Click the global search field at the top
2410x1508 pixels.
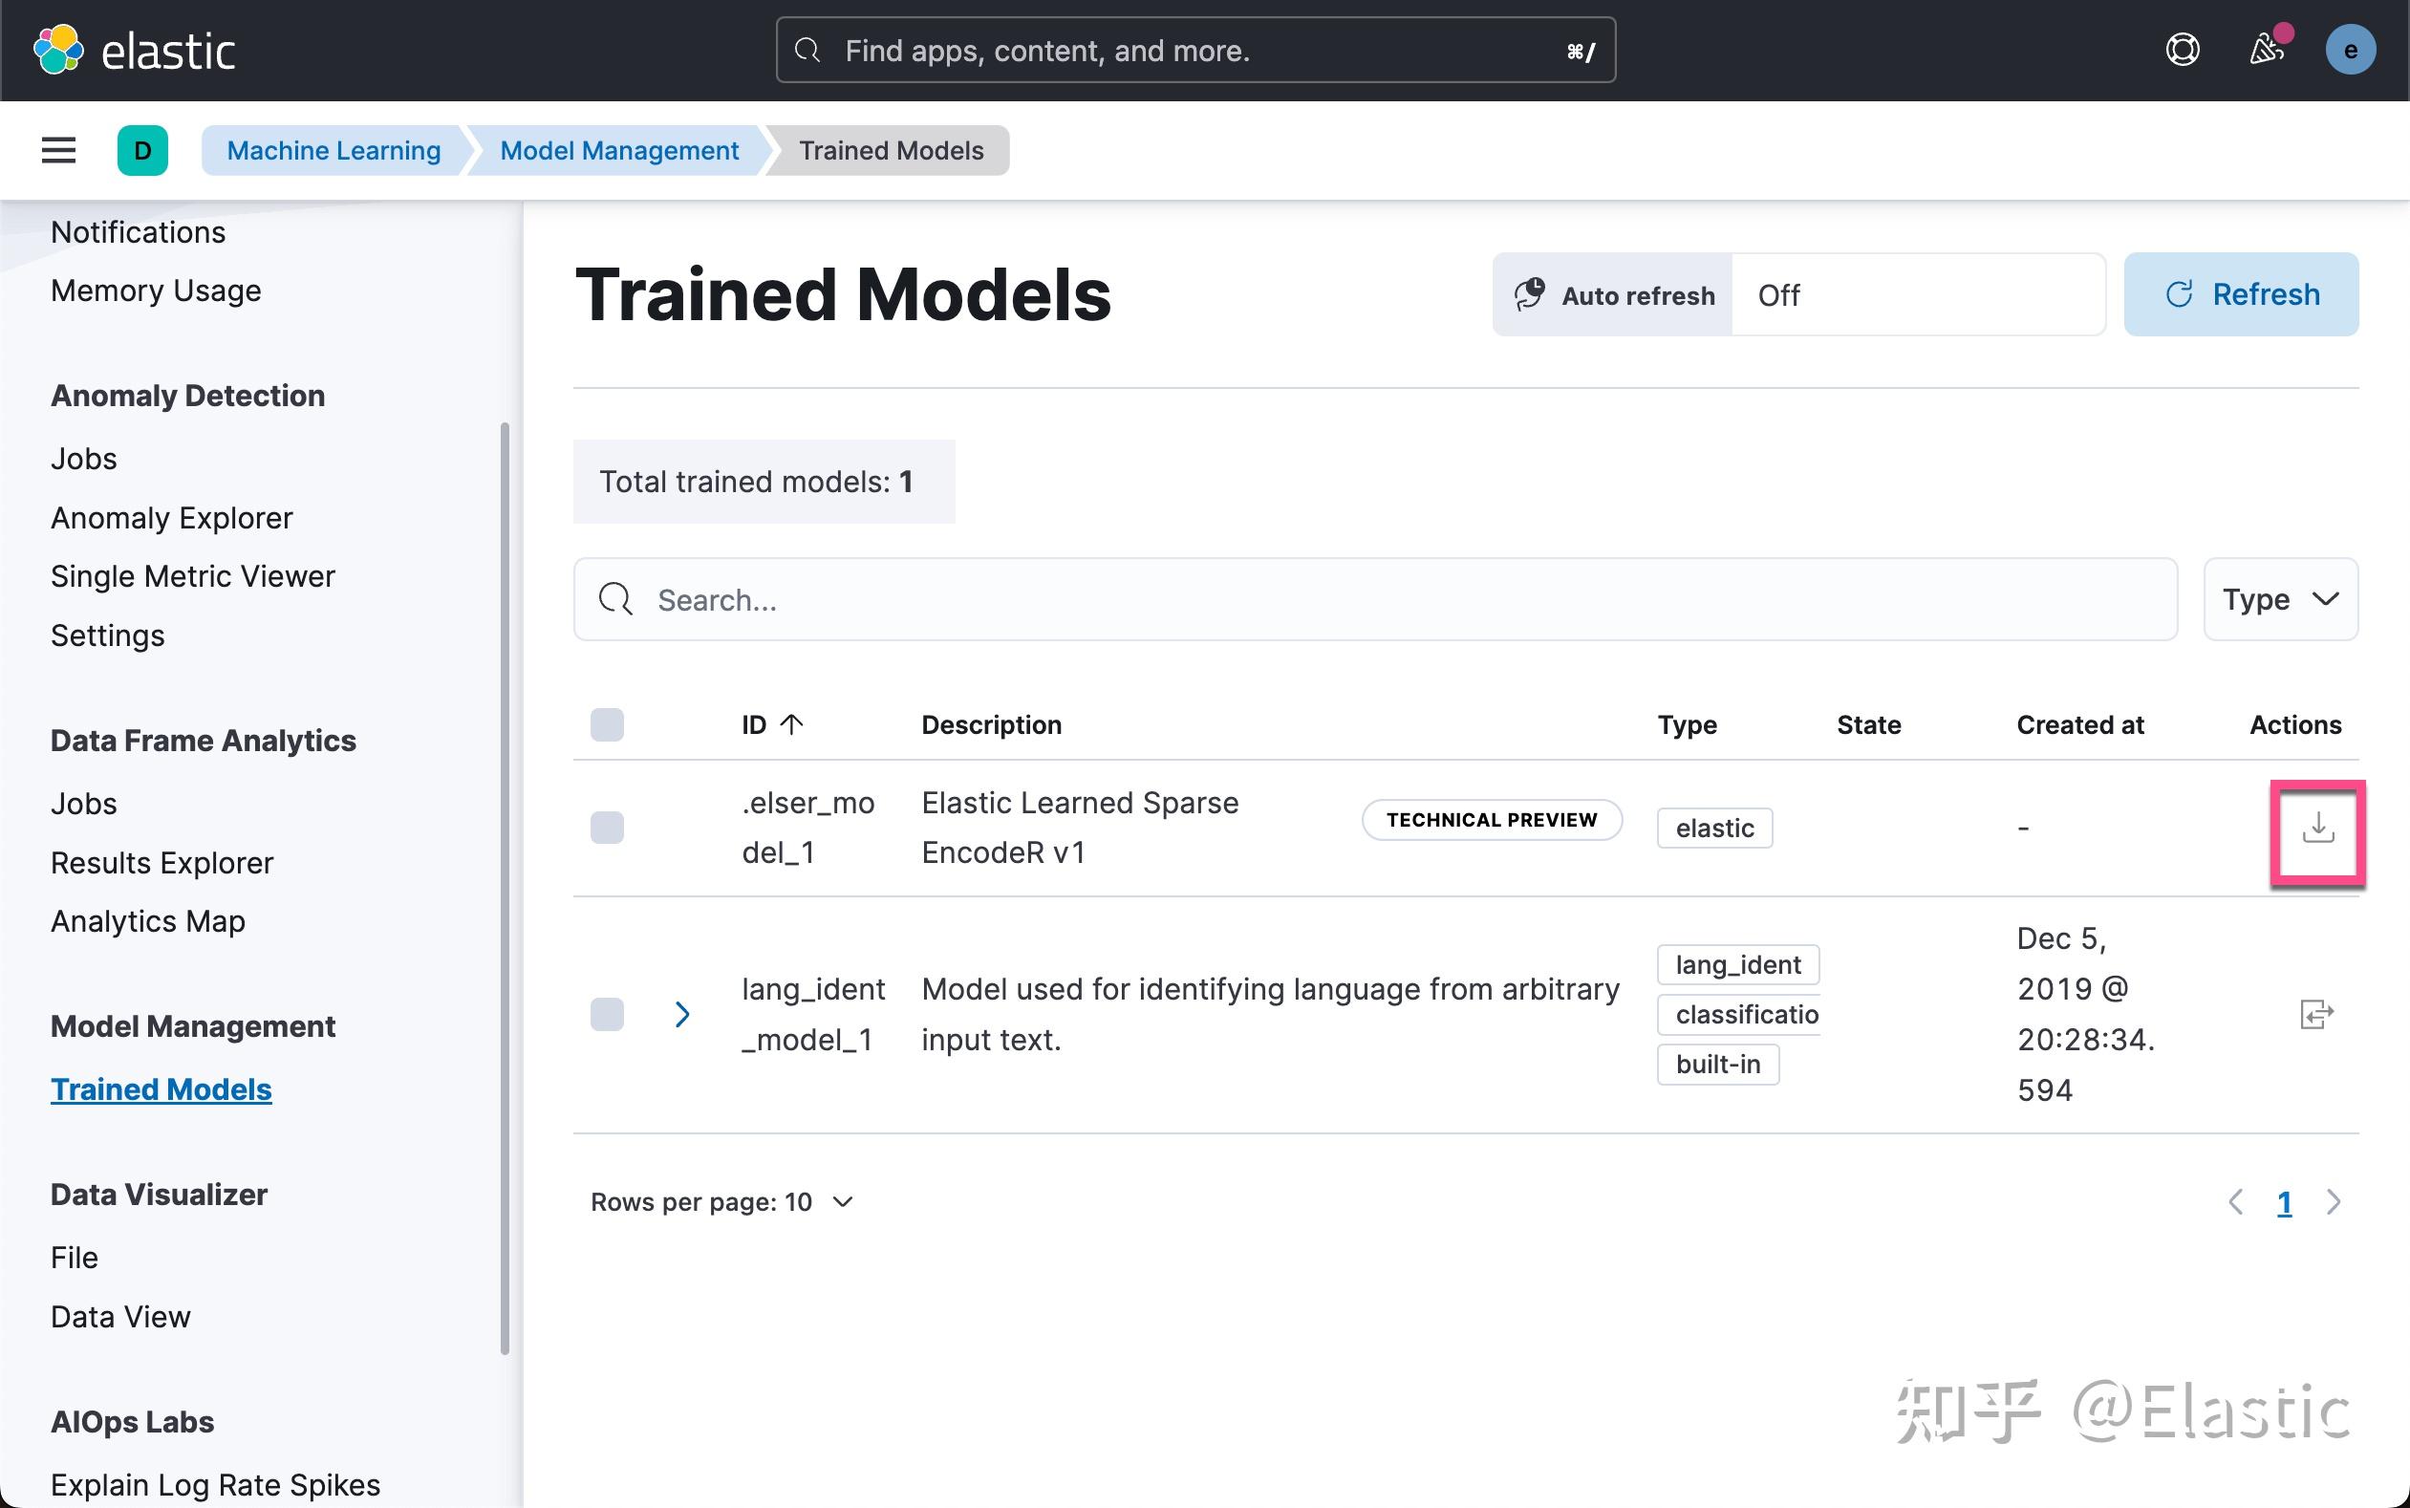click(x=1194, y=49)
